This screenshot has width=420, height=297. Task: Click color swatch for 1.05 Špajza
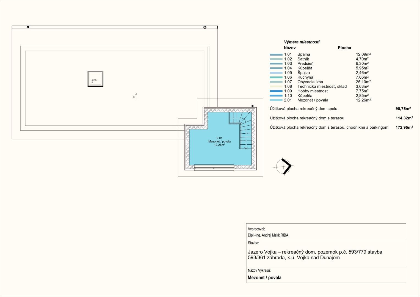click(x=276, y=73)
